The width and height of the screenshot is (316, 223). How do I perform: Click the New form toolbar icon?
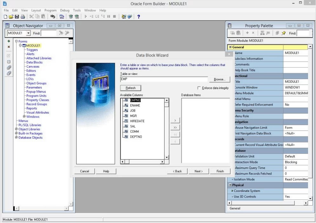5,17
